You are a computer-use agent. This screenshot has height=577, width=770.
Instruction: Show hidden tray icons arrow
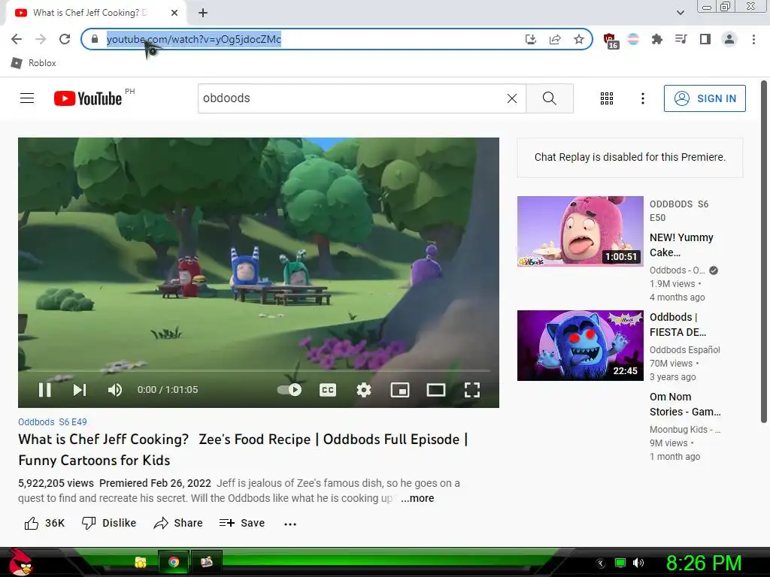(x=600, y=563)
